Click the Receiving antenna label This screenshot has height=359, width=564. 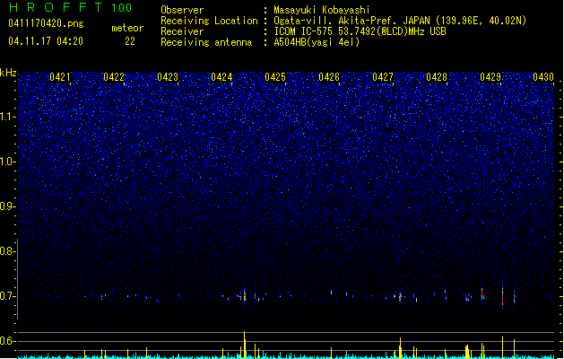[206, 42]
